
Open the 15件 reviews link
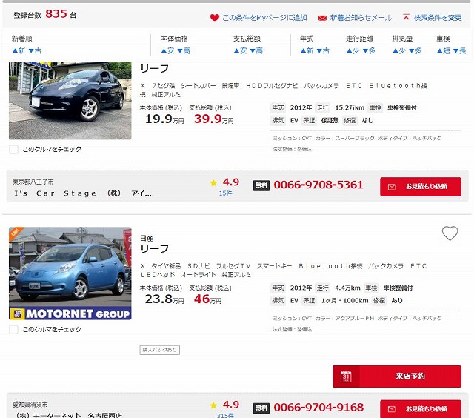(225, 193)
